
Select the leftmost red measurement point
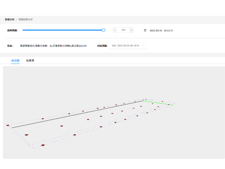click(8, 125)
